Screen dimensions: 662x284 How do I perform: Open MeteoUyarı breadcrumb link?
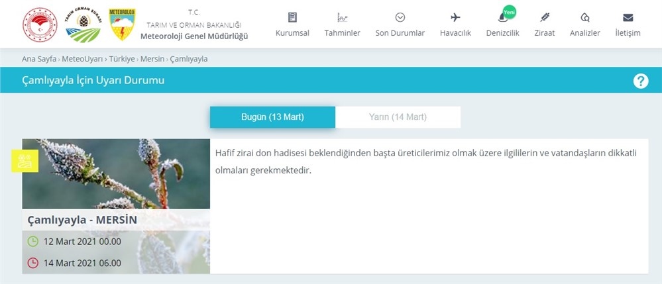pos(83,59)
